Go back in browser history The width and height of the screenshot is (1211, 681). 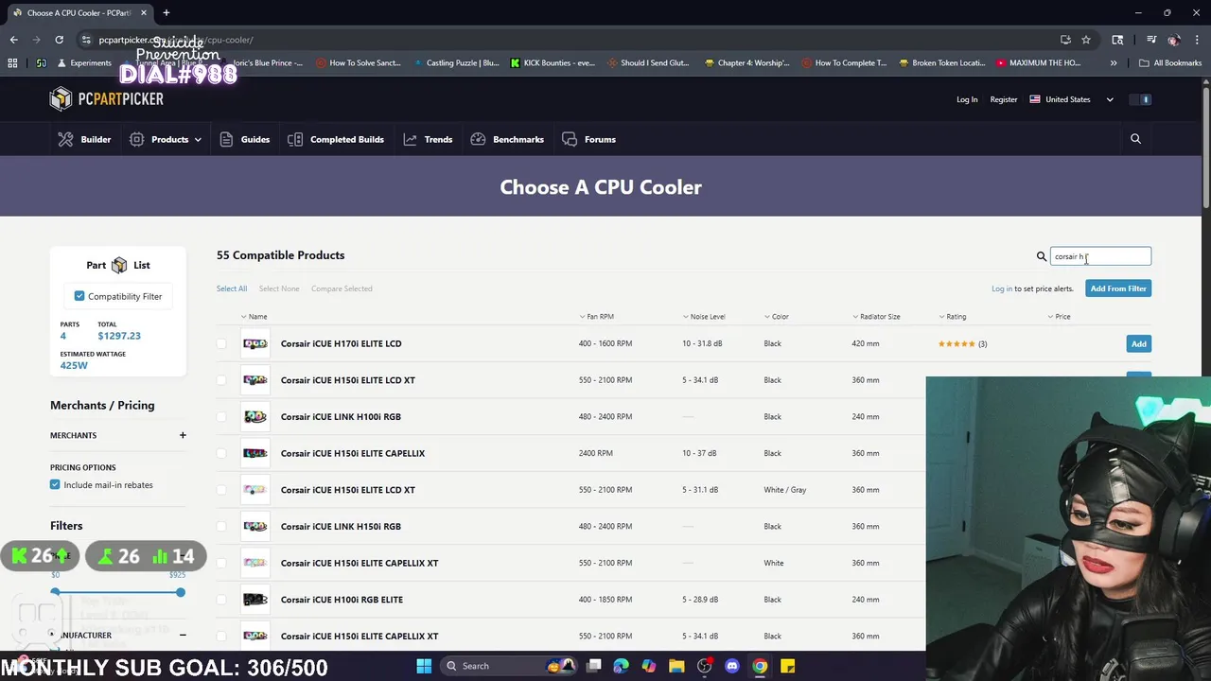click(13, 40)
